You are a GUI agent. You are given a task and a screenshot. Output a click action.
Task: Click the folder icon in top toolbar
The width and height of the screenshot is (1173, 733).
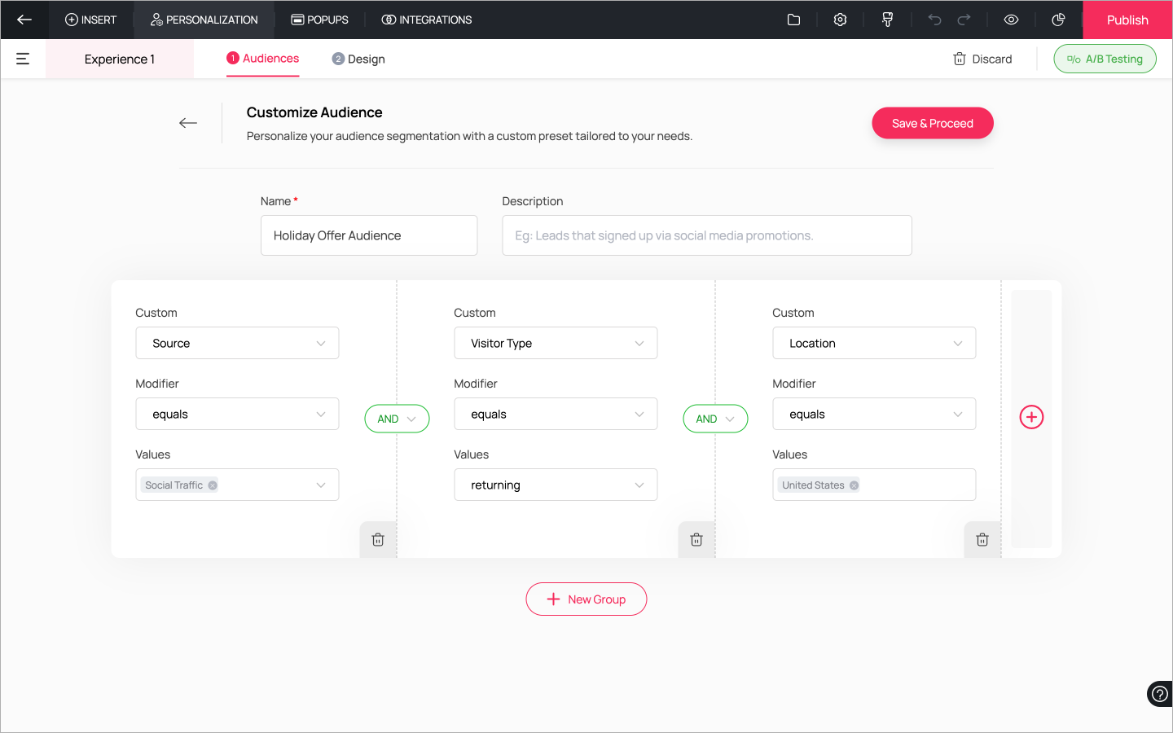pos(793,20)
